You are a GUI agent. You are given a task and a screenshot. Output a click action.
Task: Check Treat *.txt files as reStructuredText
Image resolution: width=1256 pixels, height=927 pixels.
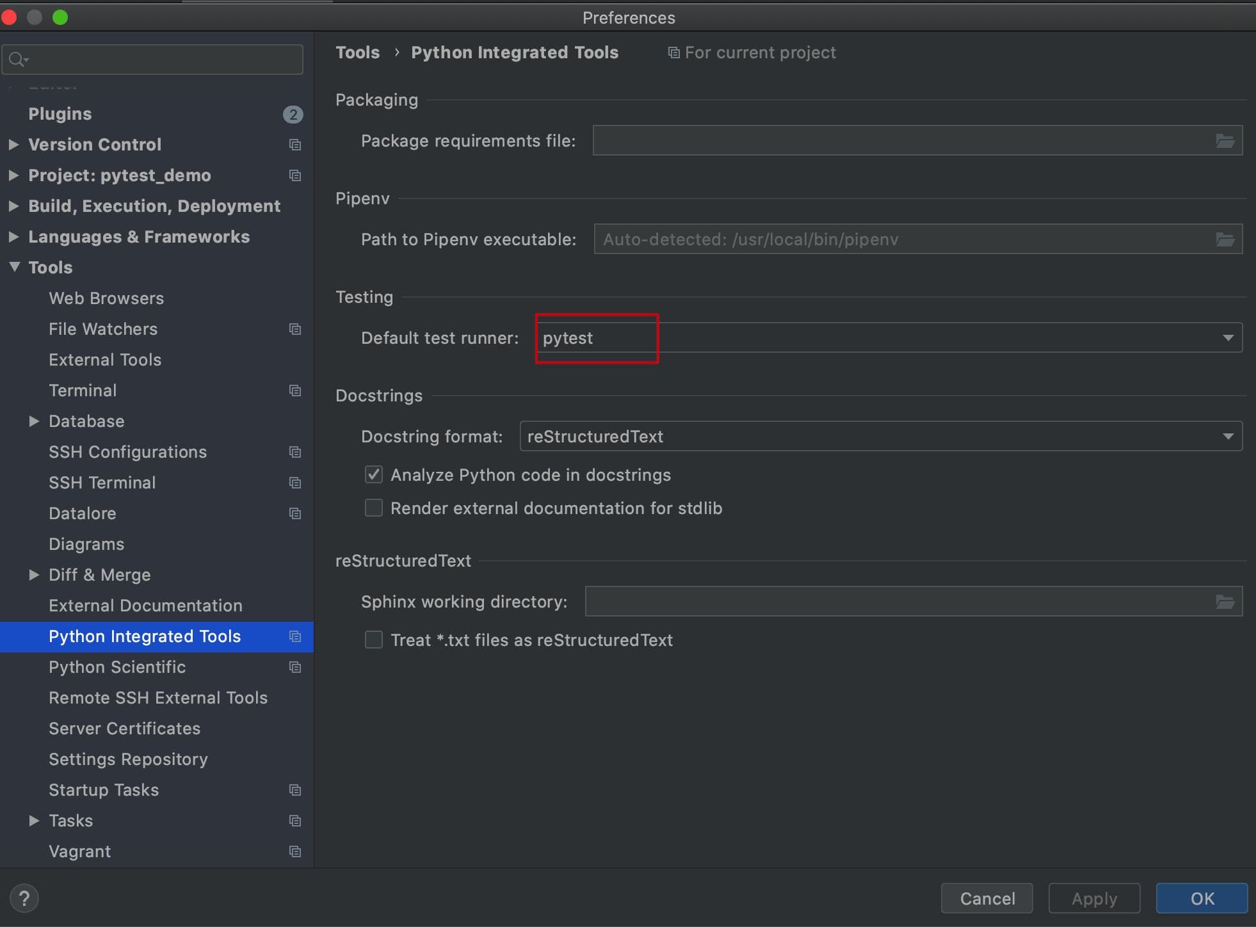(374, 640)
